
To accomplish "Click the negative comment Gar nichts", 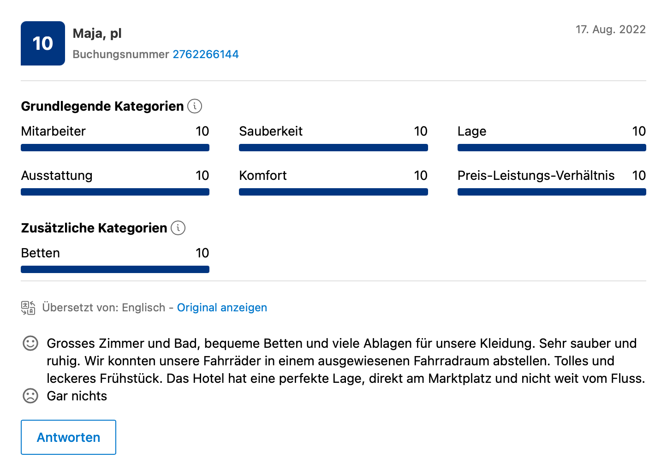I will [x=77, y=396].
